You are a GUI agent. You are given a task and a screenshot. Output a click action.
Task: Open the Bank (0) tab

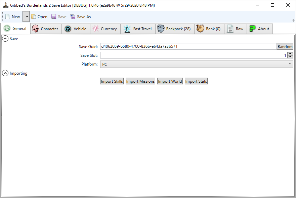click(209, 29)
